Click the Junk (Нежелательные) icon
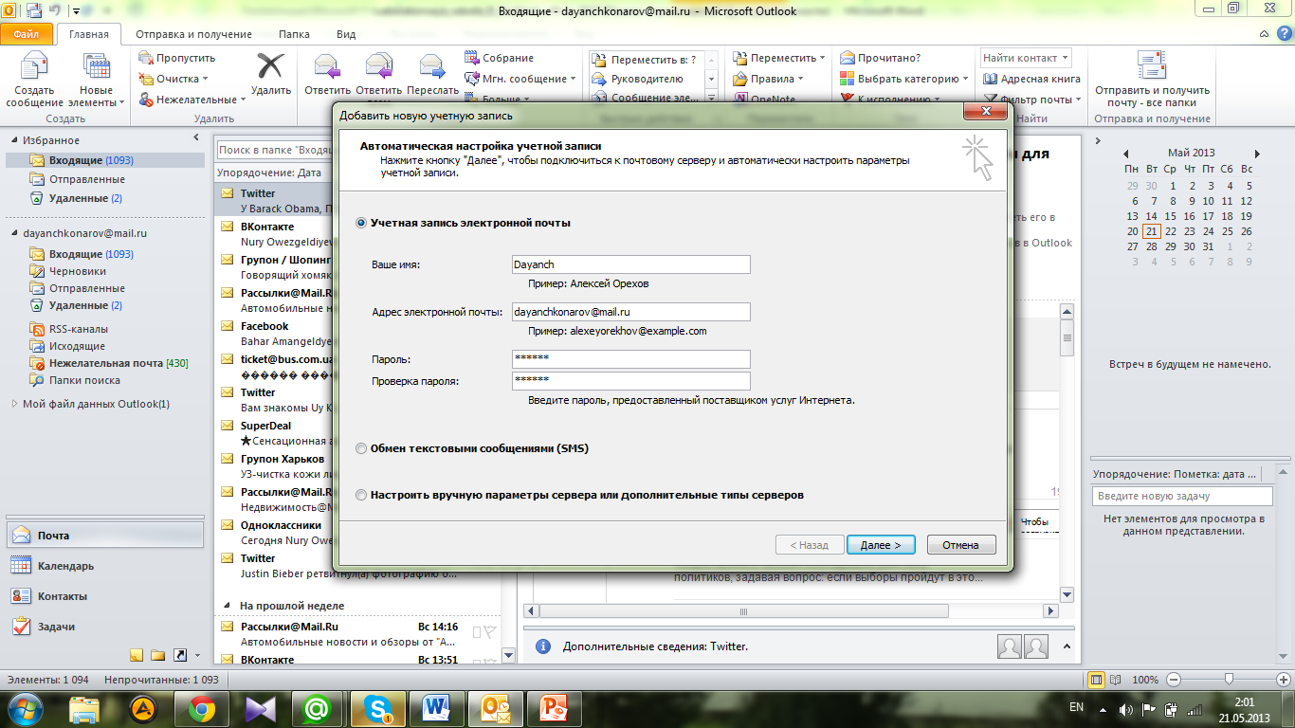This screenshot has height=728, width=1295. (146, 100)
